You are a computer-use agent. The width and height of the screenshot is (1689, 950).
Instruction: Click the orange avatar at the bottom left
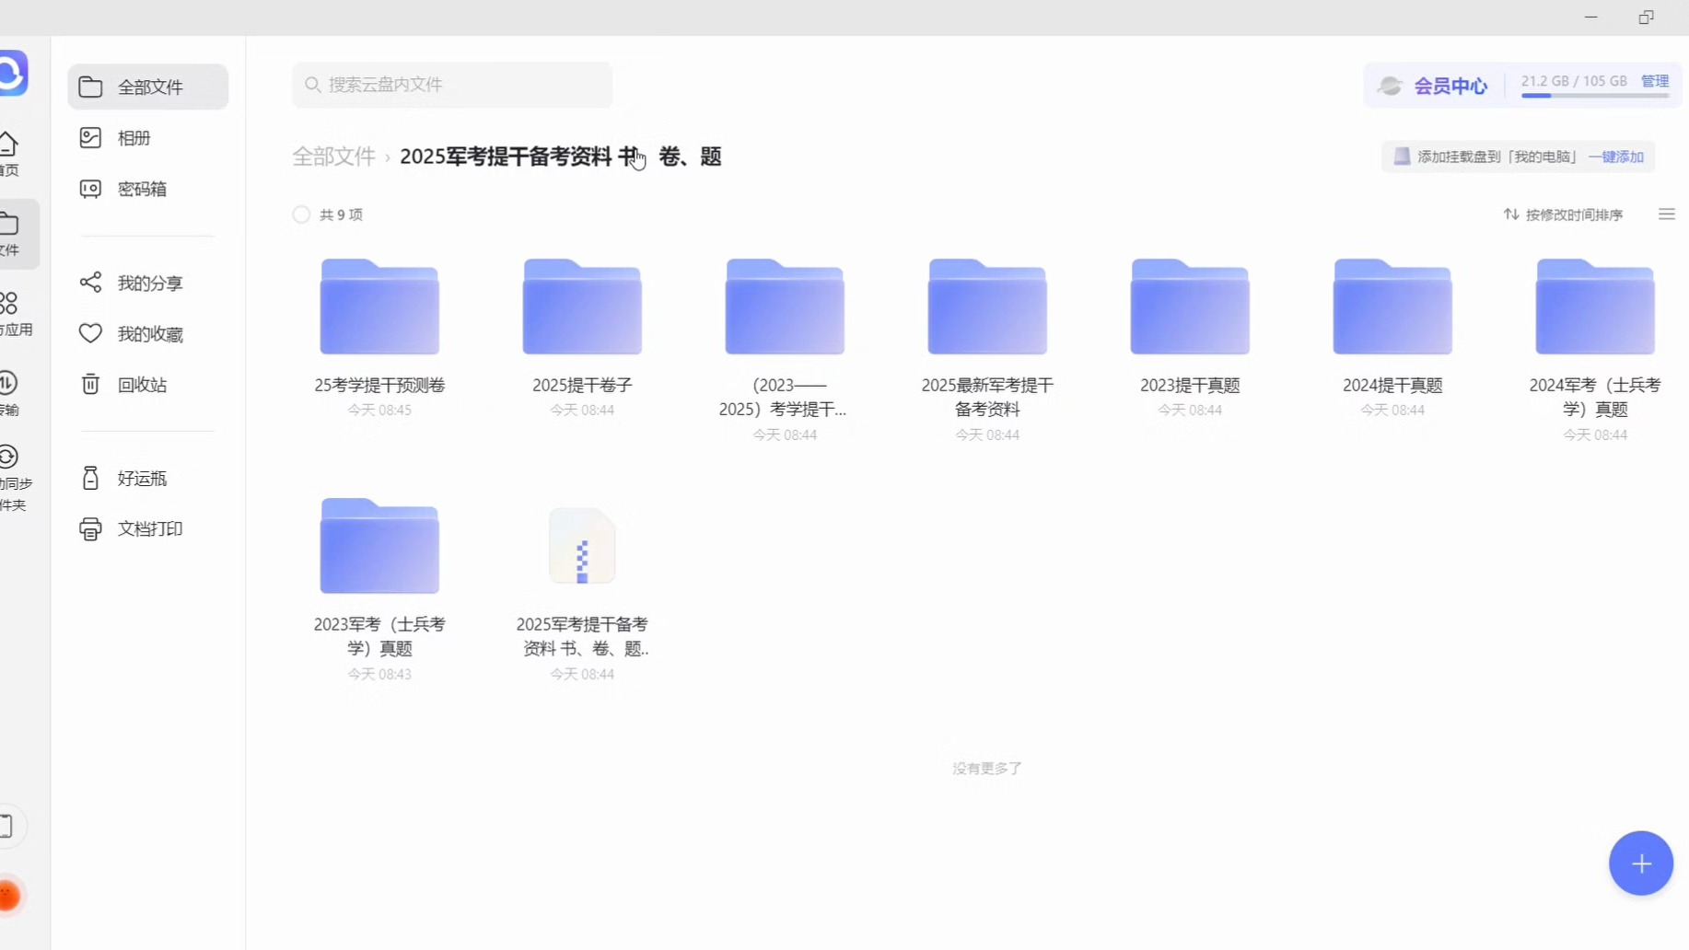(9, 895)
